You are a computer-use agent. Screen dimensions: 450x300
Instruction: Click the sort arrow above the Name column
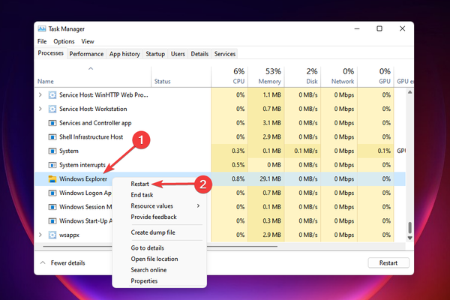91,68
